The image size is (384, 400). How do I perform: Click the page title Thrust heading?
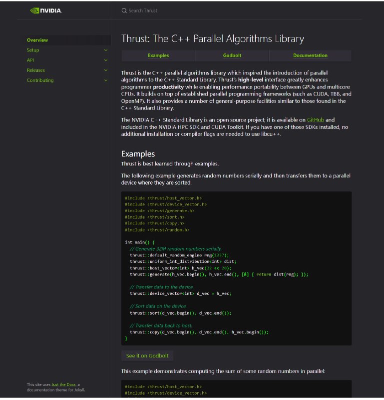point(213,38)
